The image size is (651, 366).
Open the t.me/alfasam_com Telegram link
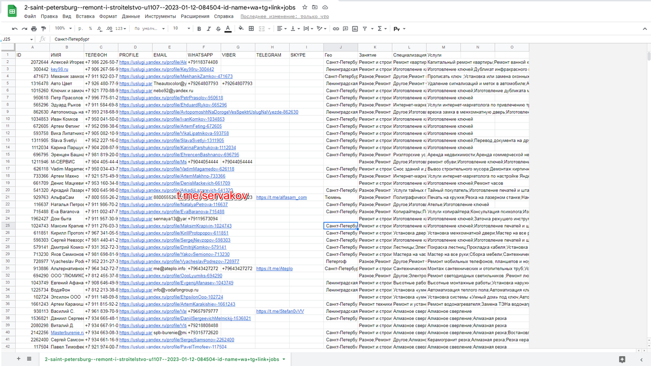click(x=281, y=197)
